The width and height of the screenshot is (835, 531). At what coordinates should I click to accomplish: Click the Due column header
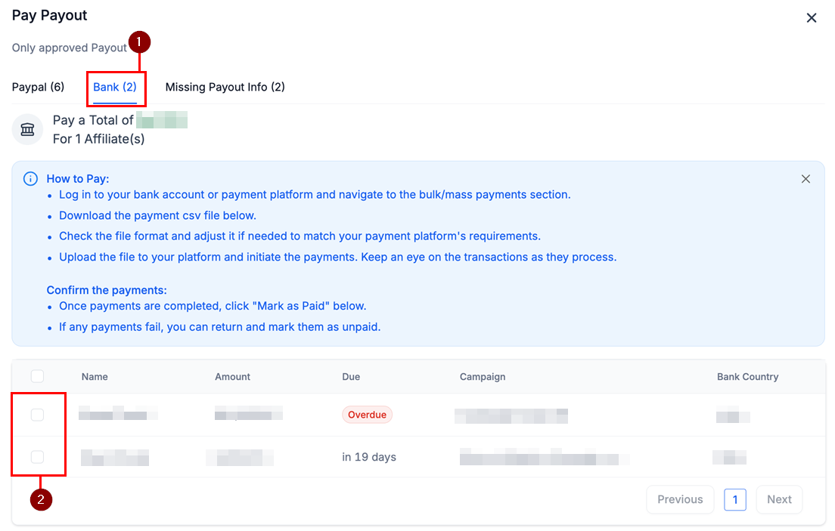pyautogui.click(x=351, y=376)
